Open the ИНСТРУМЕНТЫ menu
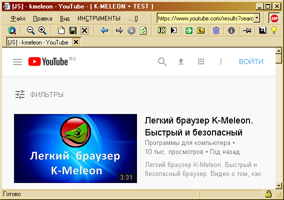The width and height of the screenshot is (284, 200). (99, 18)
